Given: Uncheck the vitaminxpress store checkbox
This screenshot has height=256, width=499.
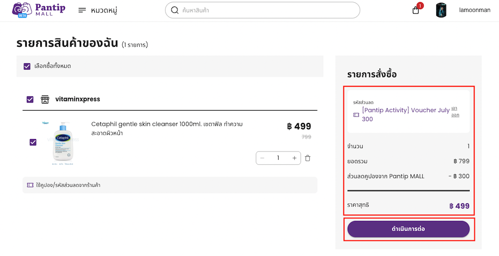Looking at the screenshot, I should 30,99.
